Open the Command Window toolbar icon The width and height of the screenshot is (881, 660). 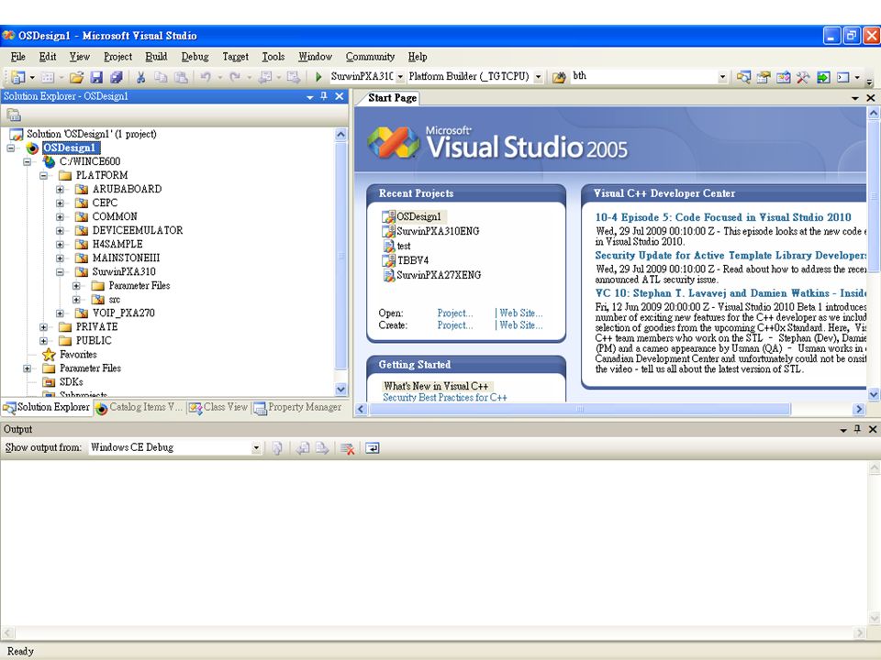pos(842,77)
